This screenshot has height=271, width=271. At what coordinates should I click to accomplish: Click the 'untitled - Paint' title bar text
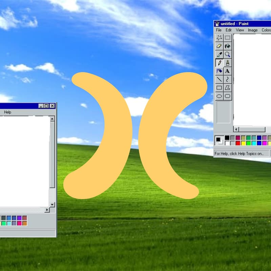234,24
